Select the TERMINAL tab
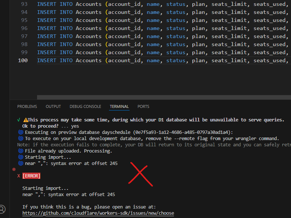 119,106
